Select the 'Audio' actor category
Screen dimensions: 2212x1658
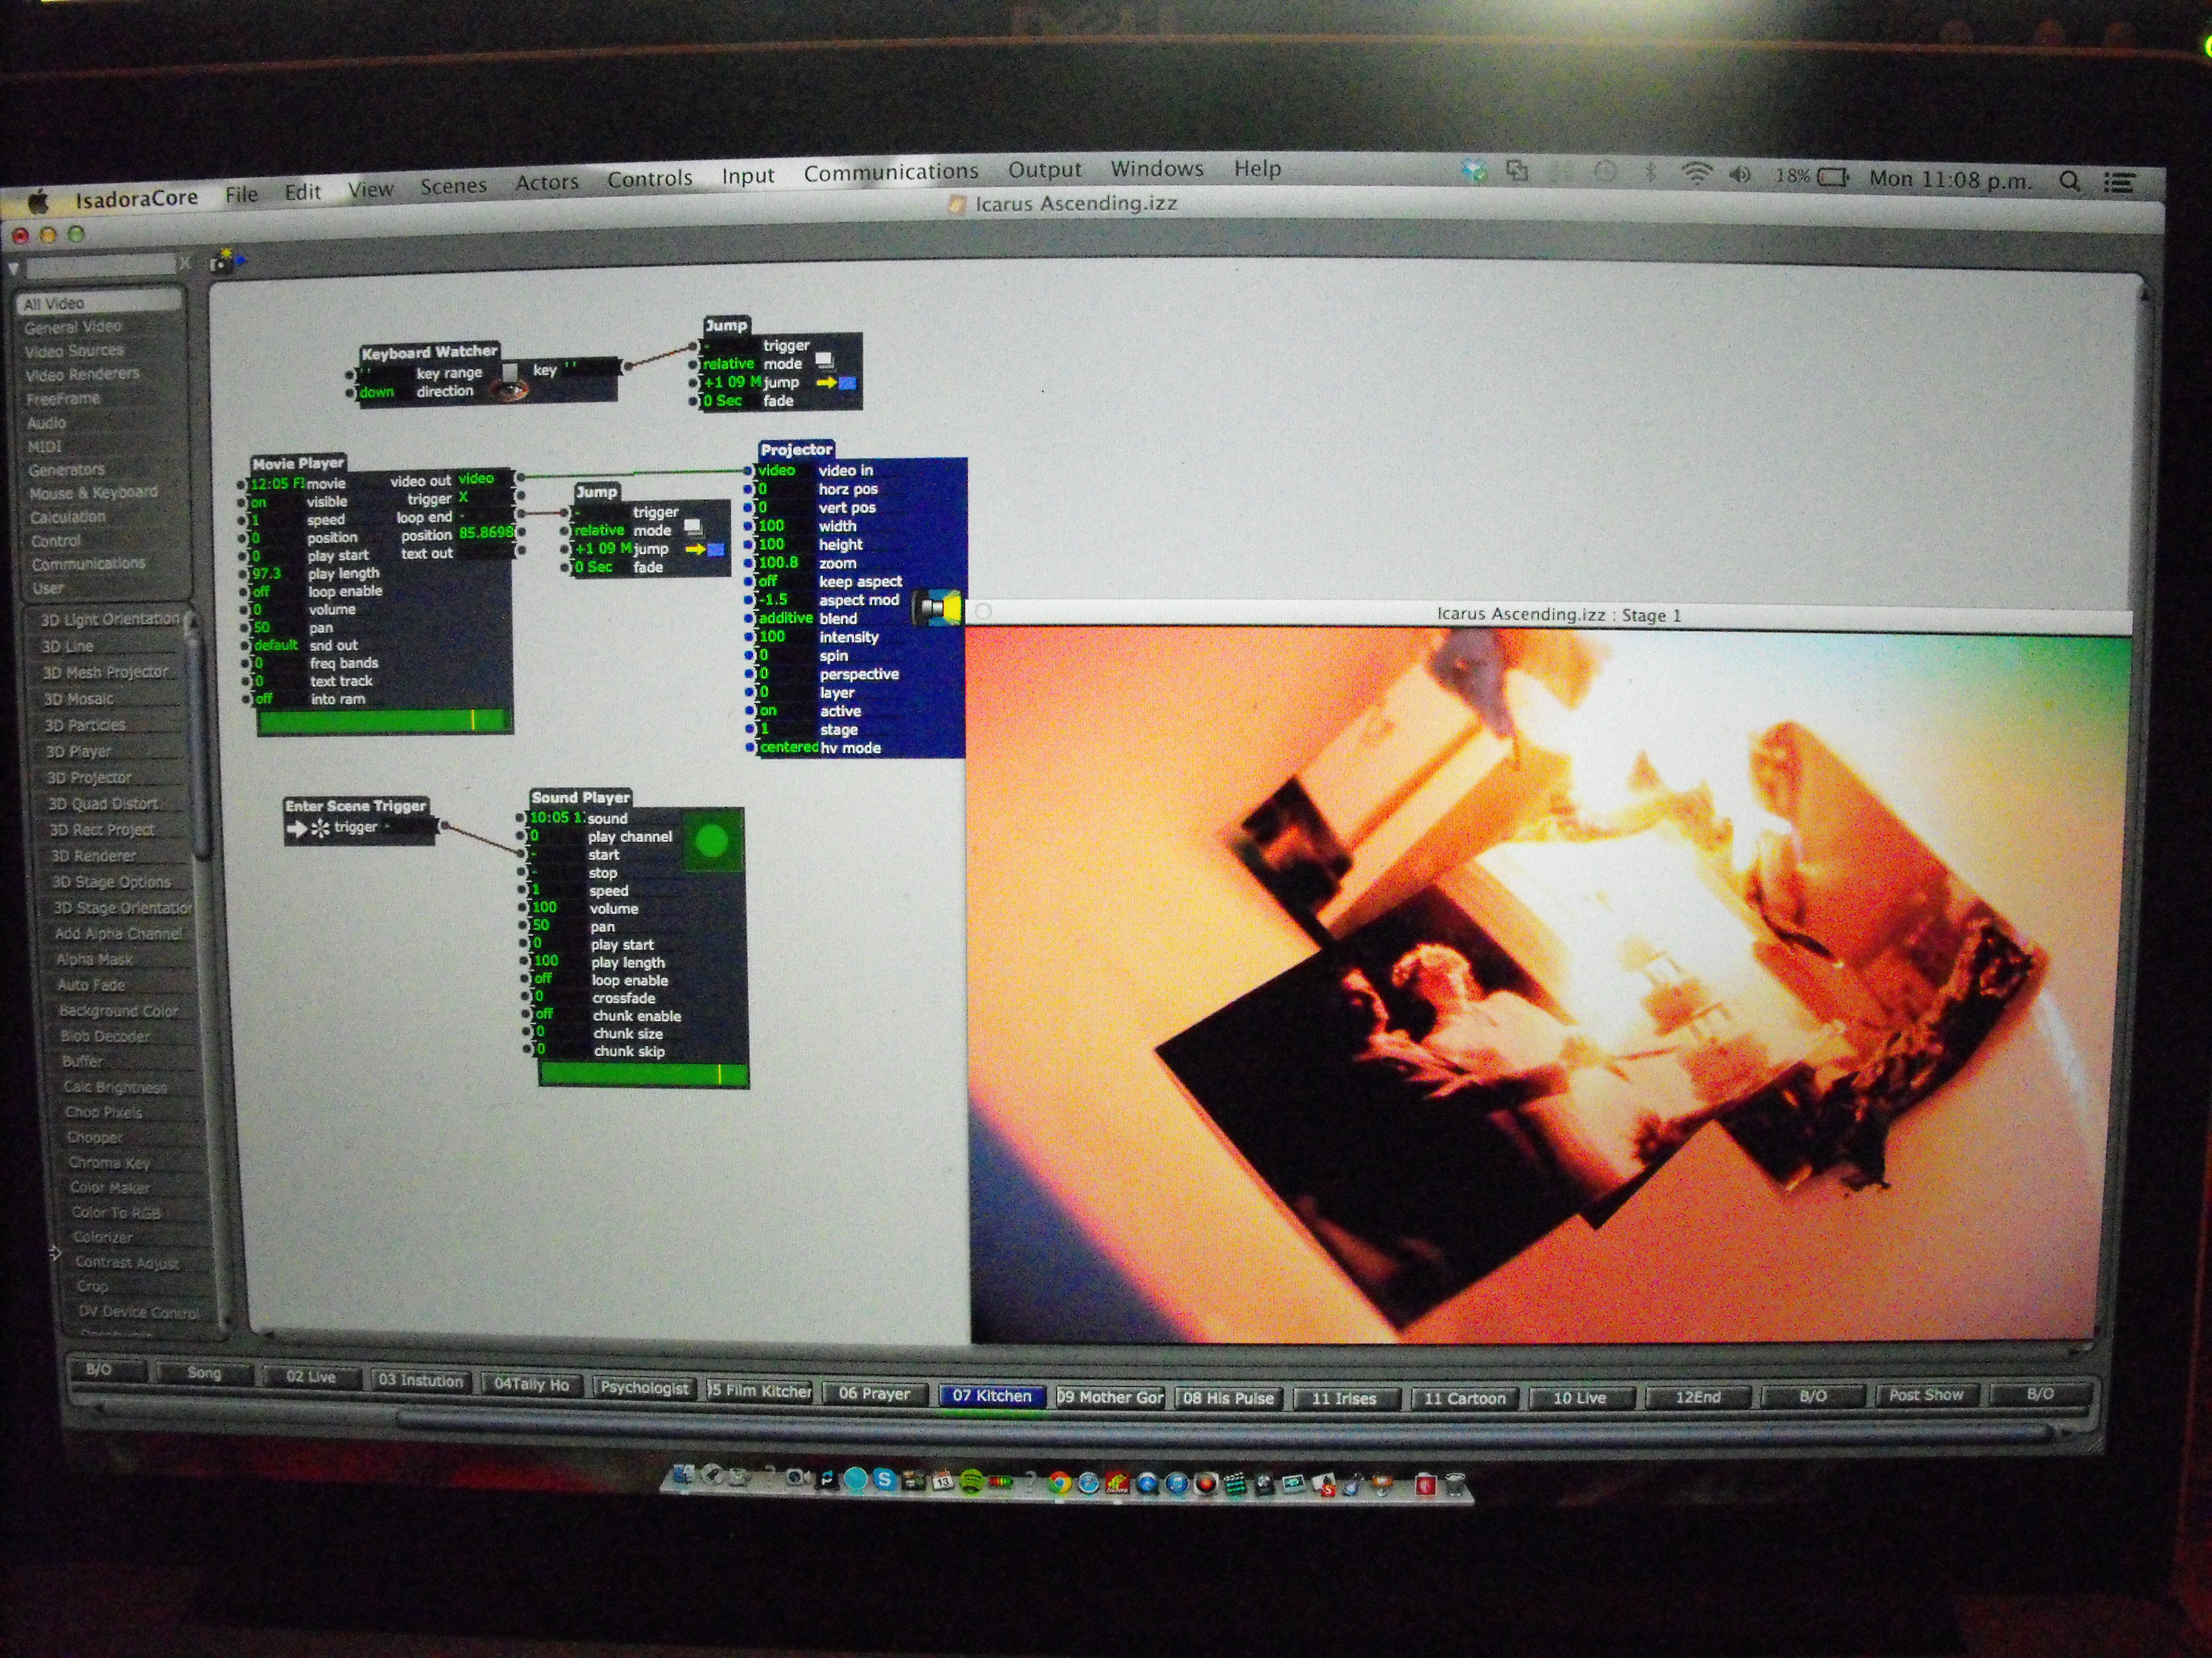46,423
